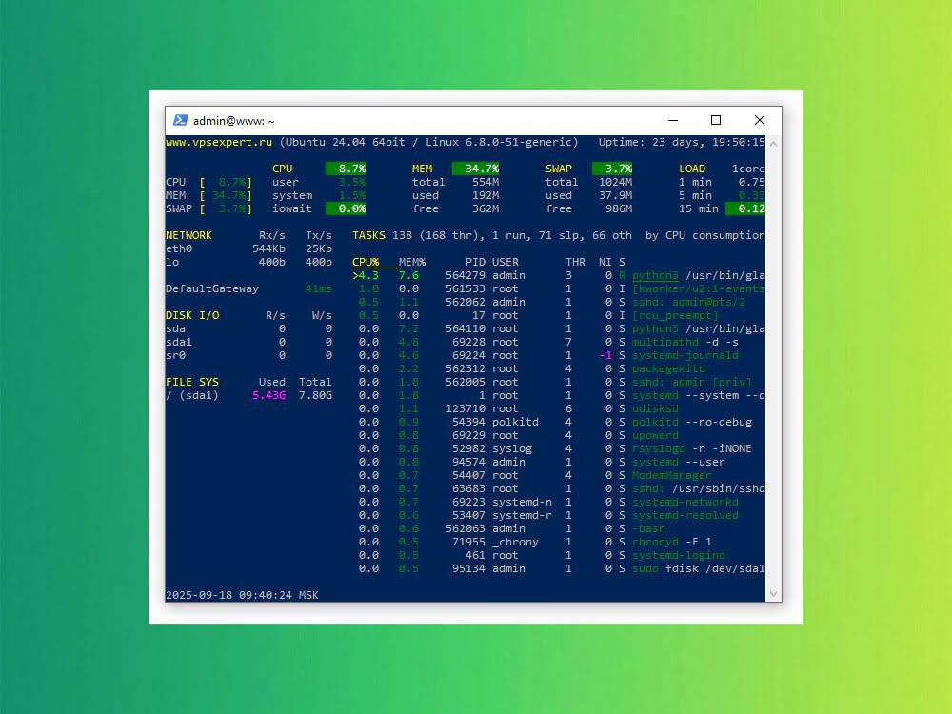The width and height of the screenshot is (952, 714).
Task: Click the multipathd process name
Action: pos(665,343)
